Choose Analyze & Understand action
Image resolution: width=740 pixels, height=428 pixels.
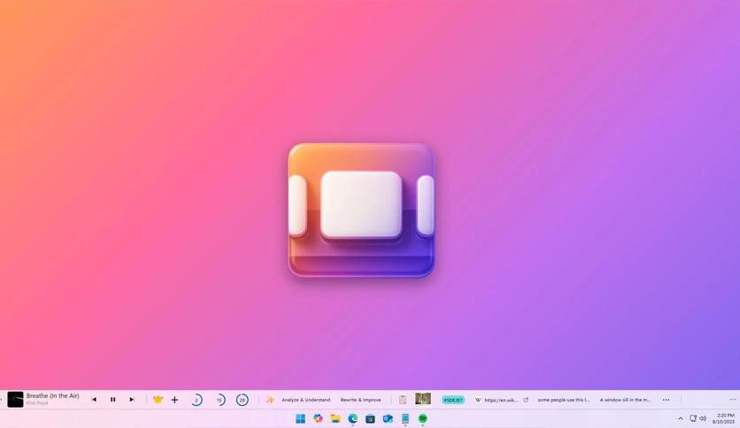click(x=305, y=400)
